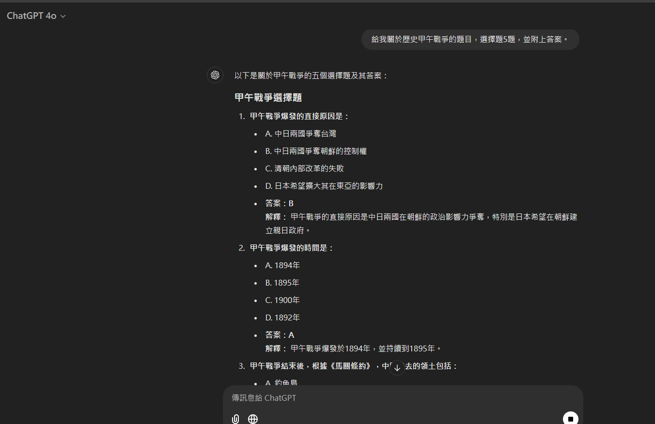The width and height of the screenshot is (655, 424).
Task: Click option D. 日本希望擴大其在東亞的影響力
Action: tap(324, 186)
